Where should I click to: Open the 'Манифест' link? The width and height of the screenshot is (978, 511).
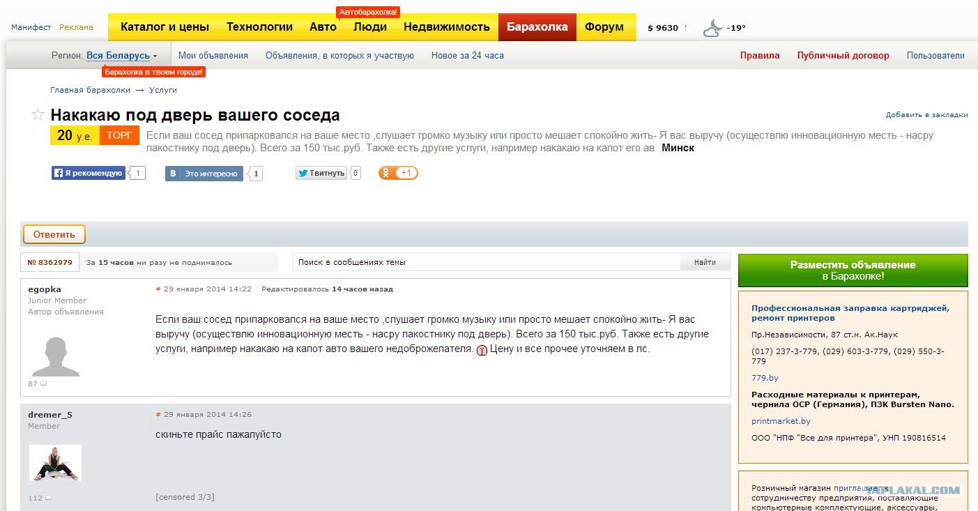pos(31,27)
